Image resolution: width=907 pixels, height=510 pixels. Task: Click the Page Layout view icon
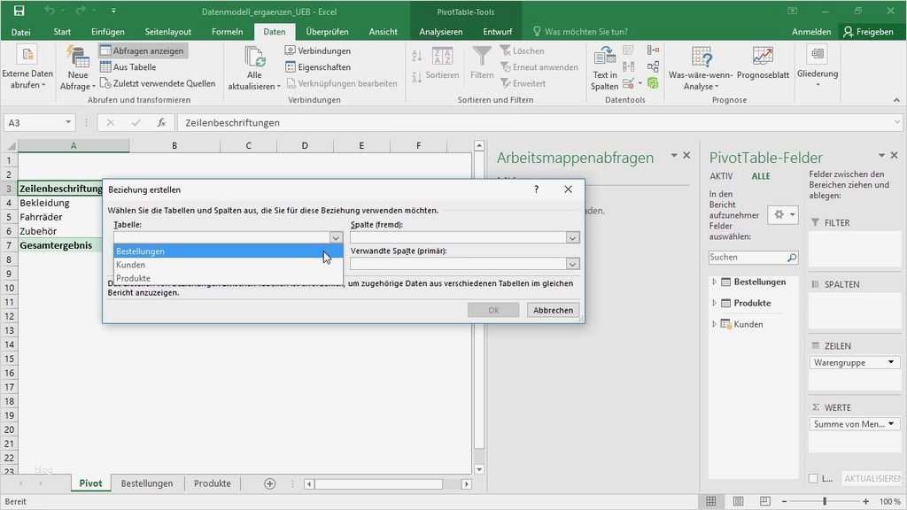[738, 501]
